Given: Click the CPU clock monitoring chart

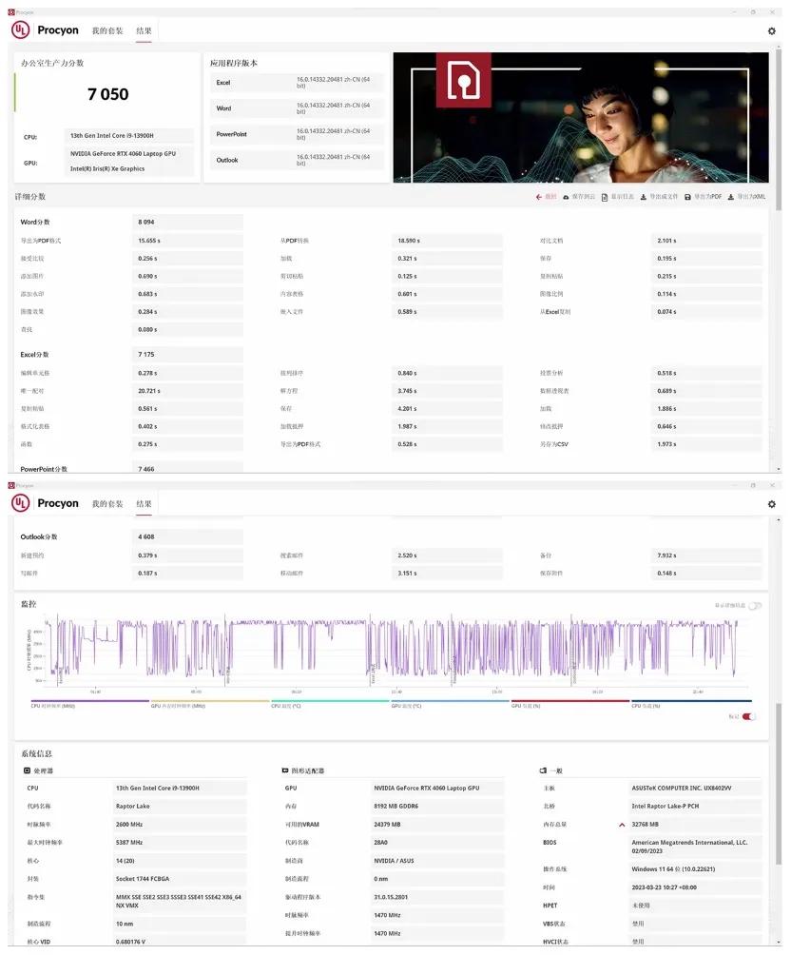Looking at the screenshot, I should click(393, 652).
